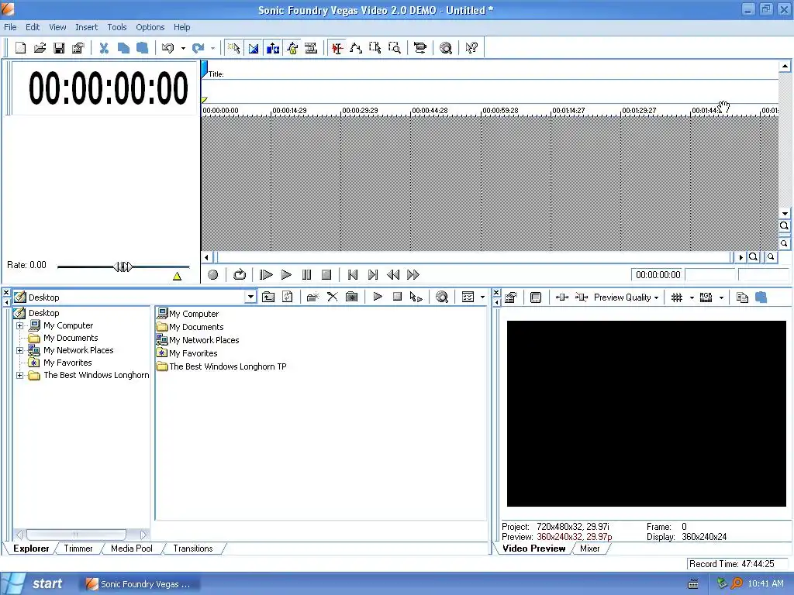Open the Explorer Views dropdown arrow
Viewport: 794px width, 595px height.
click(482, 297)
